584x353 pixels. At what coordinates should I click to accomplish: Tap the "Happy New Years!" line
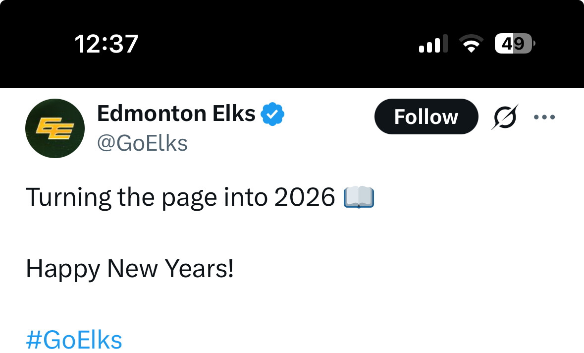(x=130, y=269)
